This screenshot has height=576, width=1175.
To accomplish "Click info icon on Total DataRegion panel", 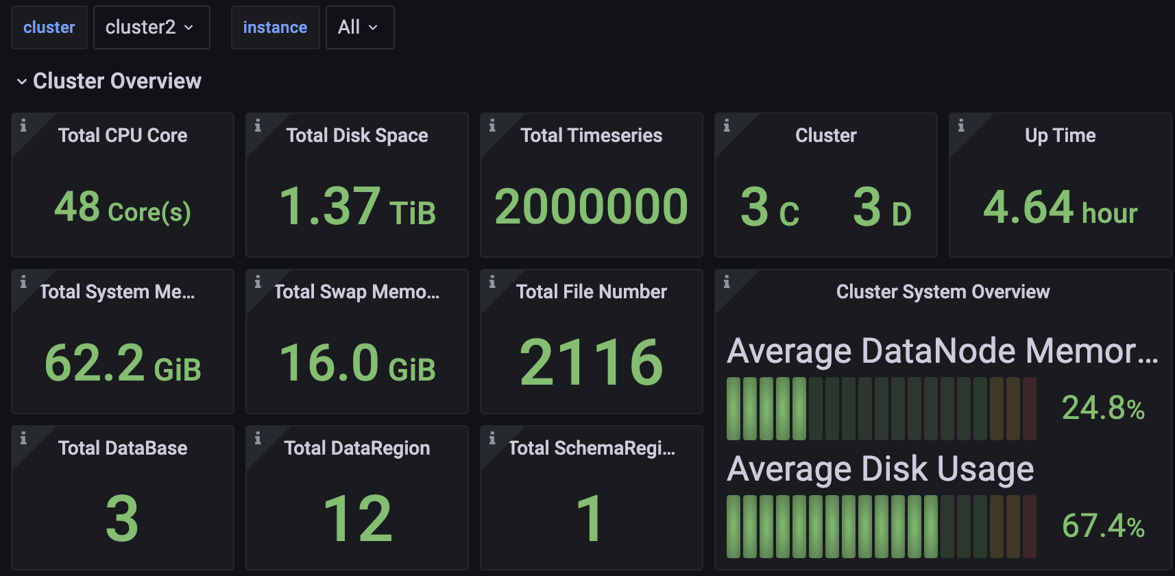I will coord(258,438).
